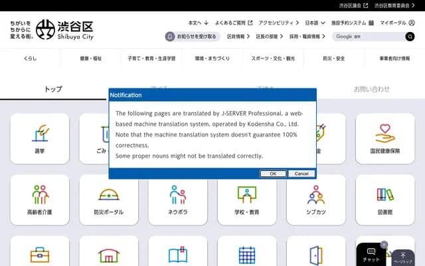Open the 健康・福祉 navigation menu
This screenshot has height=266, width=425.
pyautogui.click(x=91, y=59)
